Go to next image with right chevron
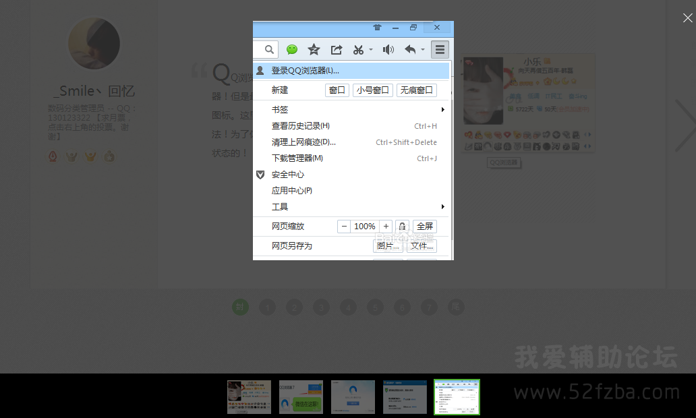 coord(685,125)
